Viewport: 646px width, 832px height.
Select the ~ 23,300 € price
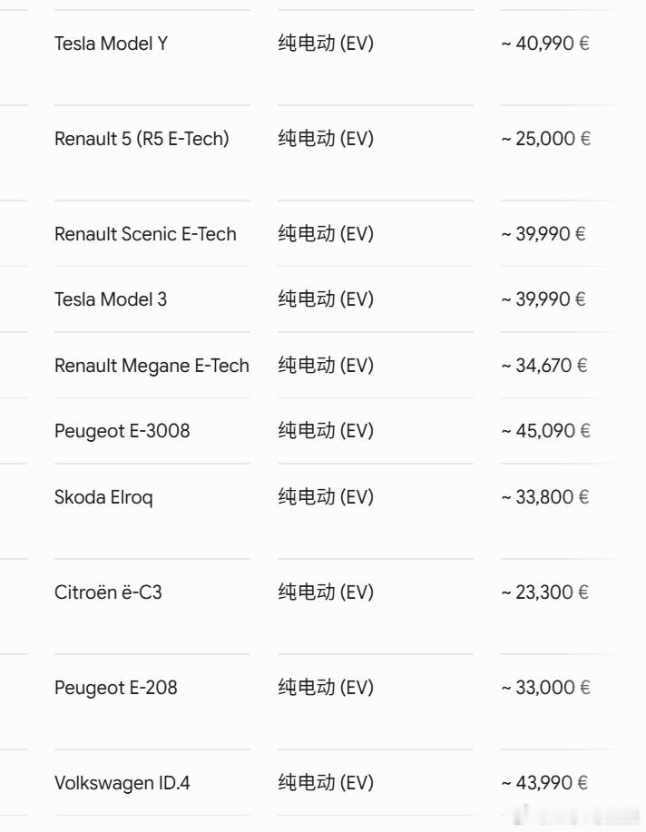pos(544,592)
